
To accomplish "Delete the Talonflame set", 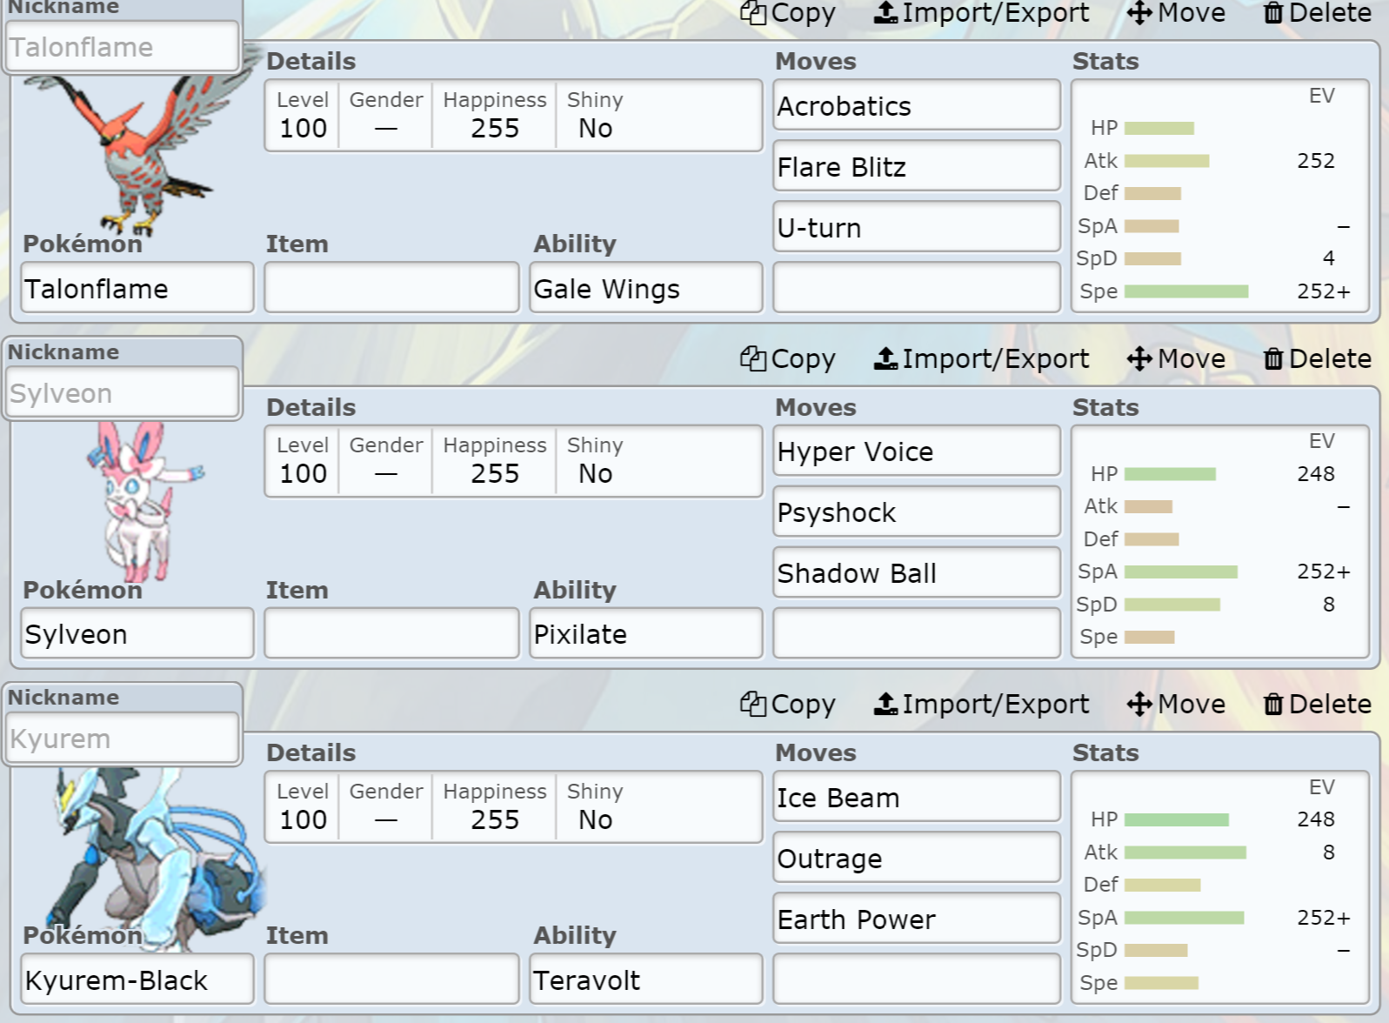I will (x=1318, y=13).
